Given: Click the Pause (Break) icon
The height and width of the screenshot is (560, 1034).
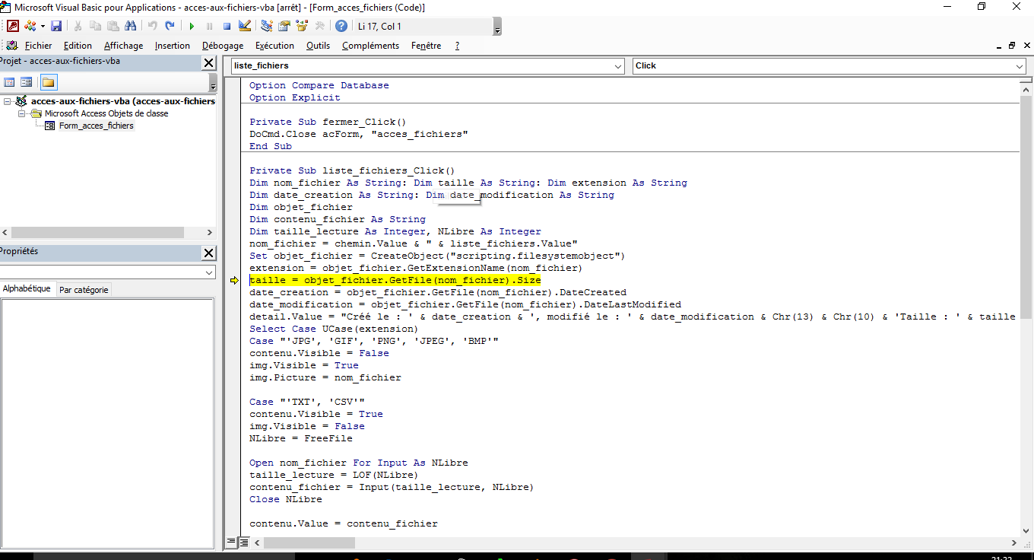Looking at the screenshot, I should pyautogui.click(x=209, y=26).
